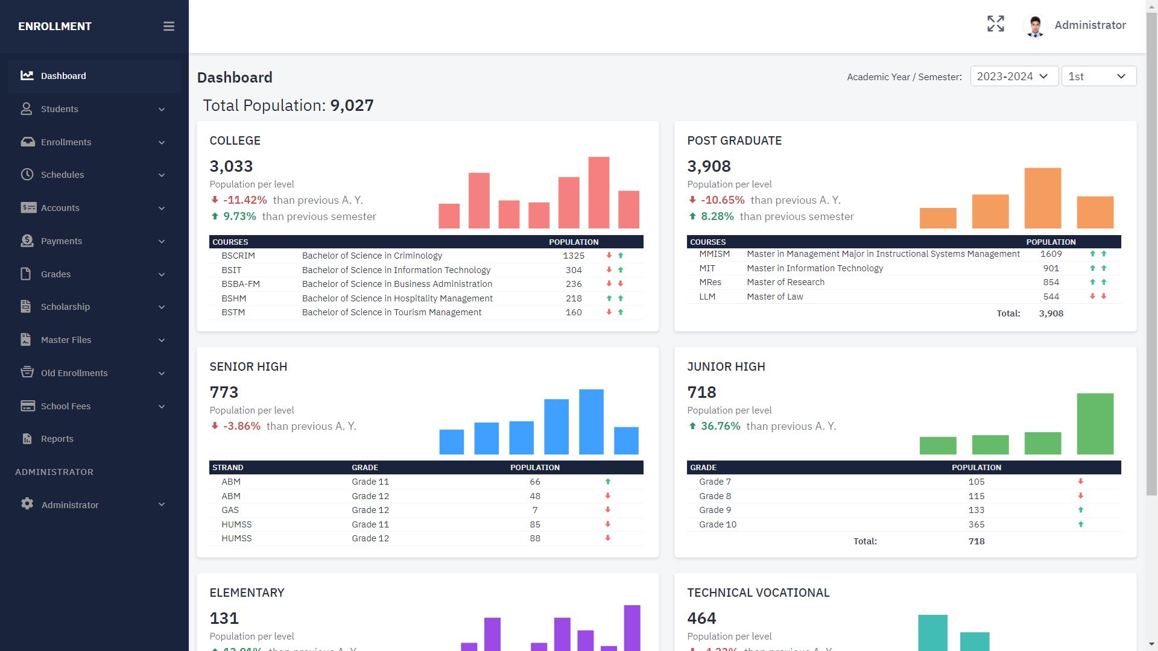Select the Enrollments sidebar item
The height and width of the screenshot is (651, 1158).
coord(66,142)
